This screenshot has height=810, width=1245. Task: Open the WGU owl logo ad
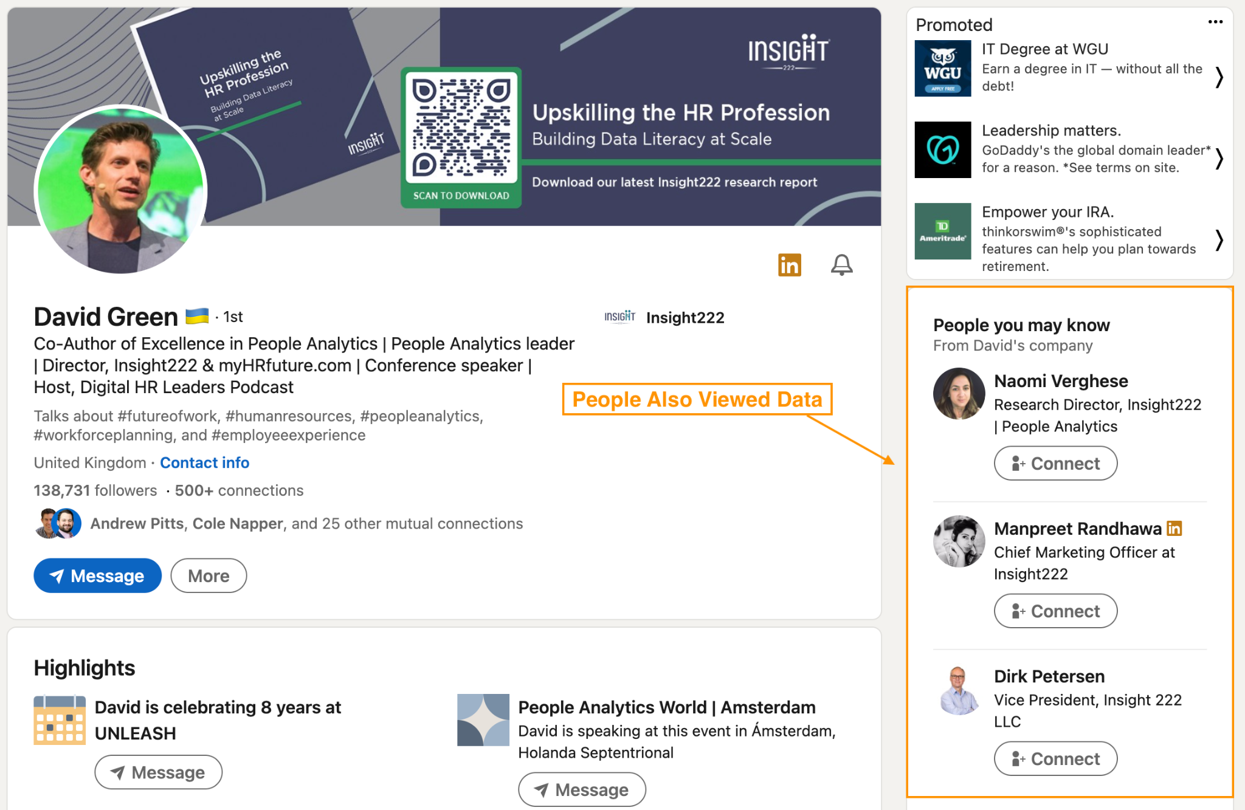click(942, 68)
